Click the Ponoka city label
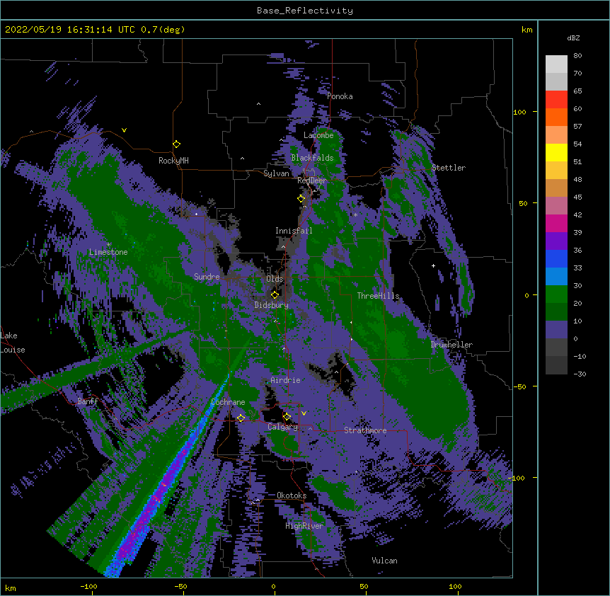The image size is (610, 596). pyautogui.click(x=340, y=96)
